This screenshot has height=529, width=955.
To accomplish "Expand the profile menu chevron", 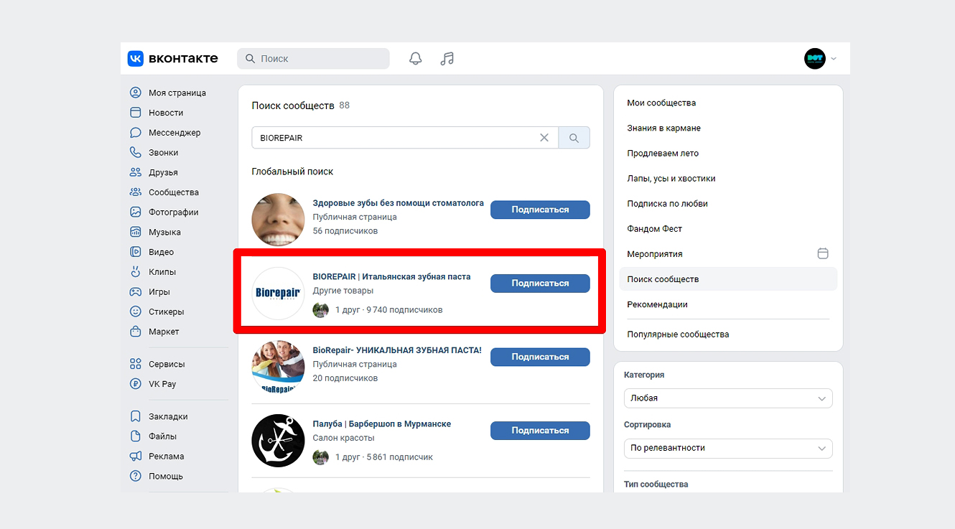I will point(834,59).
